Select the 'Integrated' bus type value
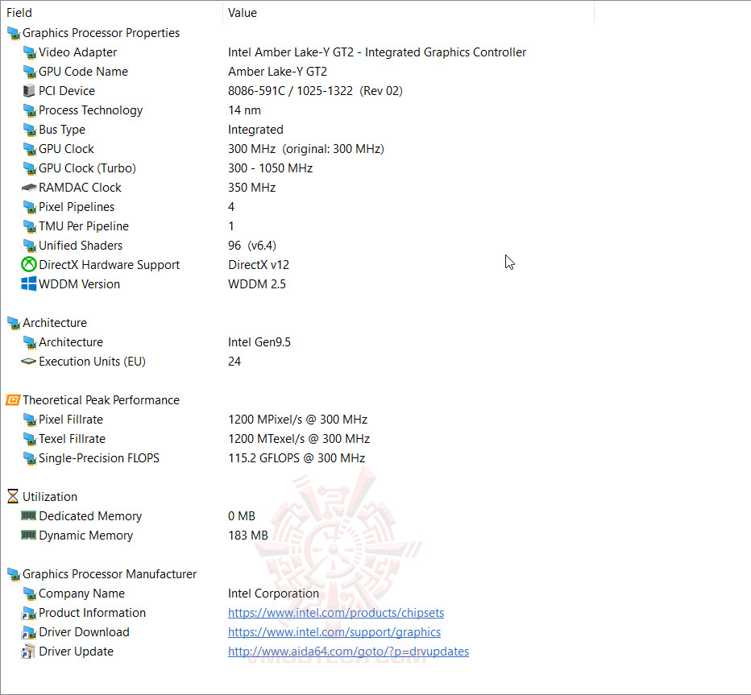751x695 pixels. coord(255,130)
